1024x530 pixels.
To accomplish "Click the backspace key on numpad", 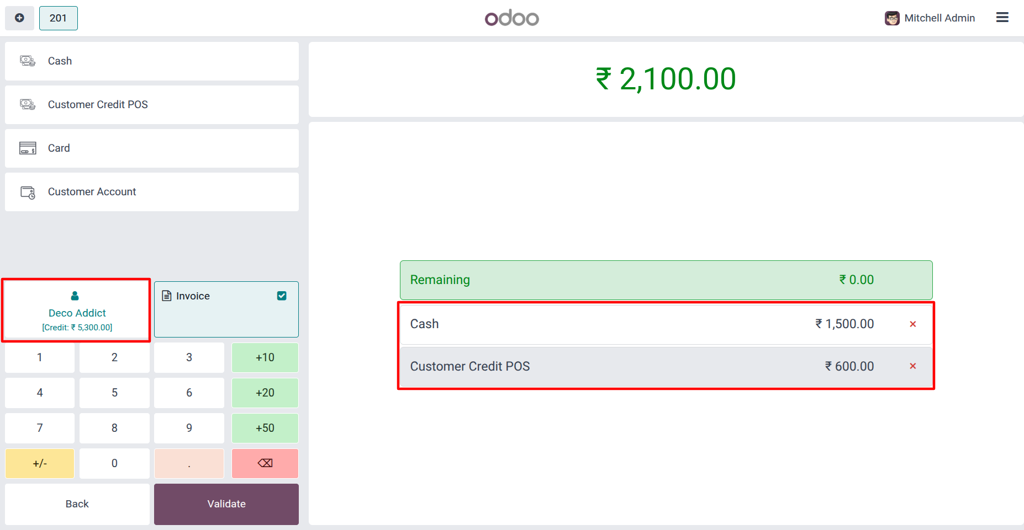I will tap(265, 463).
